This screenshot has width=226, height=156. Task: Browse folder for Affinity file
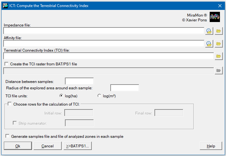[x=219, y=44]
